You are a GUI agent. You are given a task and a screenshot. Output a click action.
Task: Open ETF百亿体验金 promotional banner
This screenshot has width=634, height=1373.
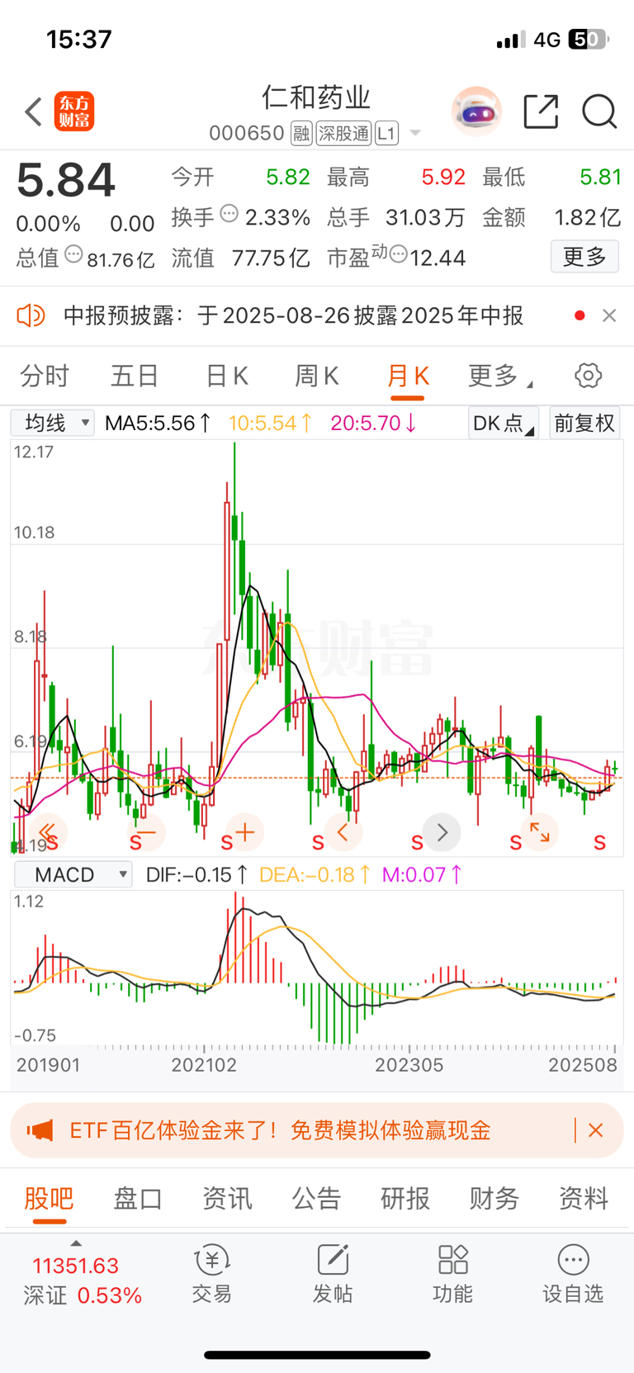point(317,1130)
